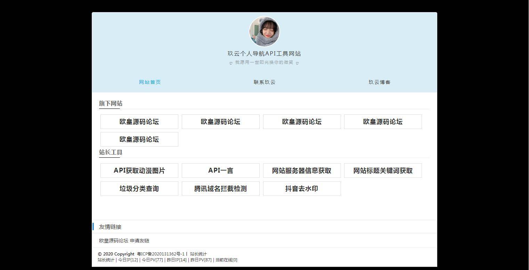Switch to the 联系玖云 tab
Screen dimensions: 529x270
[x=264, y=82]
